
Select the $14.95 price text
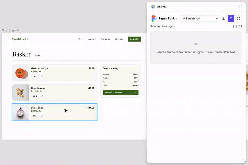click(x=91, y=108)
